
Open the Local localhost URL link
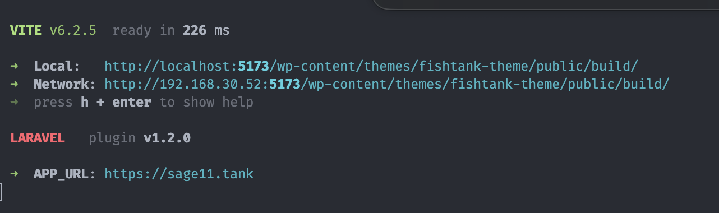tap(371, 66)
